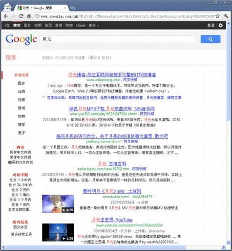This screenshot has width=232, height=251.
Task: Open 视频 in the top black bar
Action: pyautogui.click(x=38, y=25)
